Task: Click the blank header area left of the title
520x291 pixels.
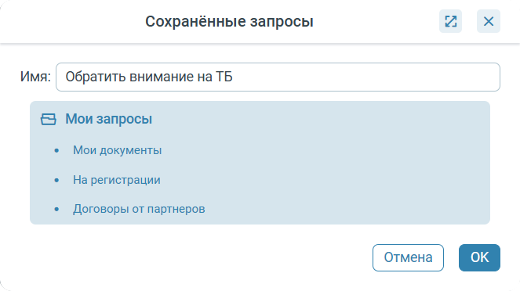Action: click(x=73, y=21)
